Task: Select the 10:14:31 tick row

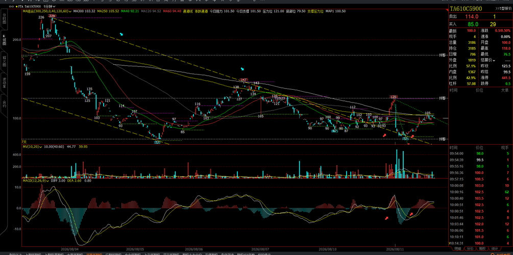Action: tap(480, 243)
